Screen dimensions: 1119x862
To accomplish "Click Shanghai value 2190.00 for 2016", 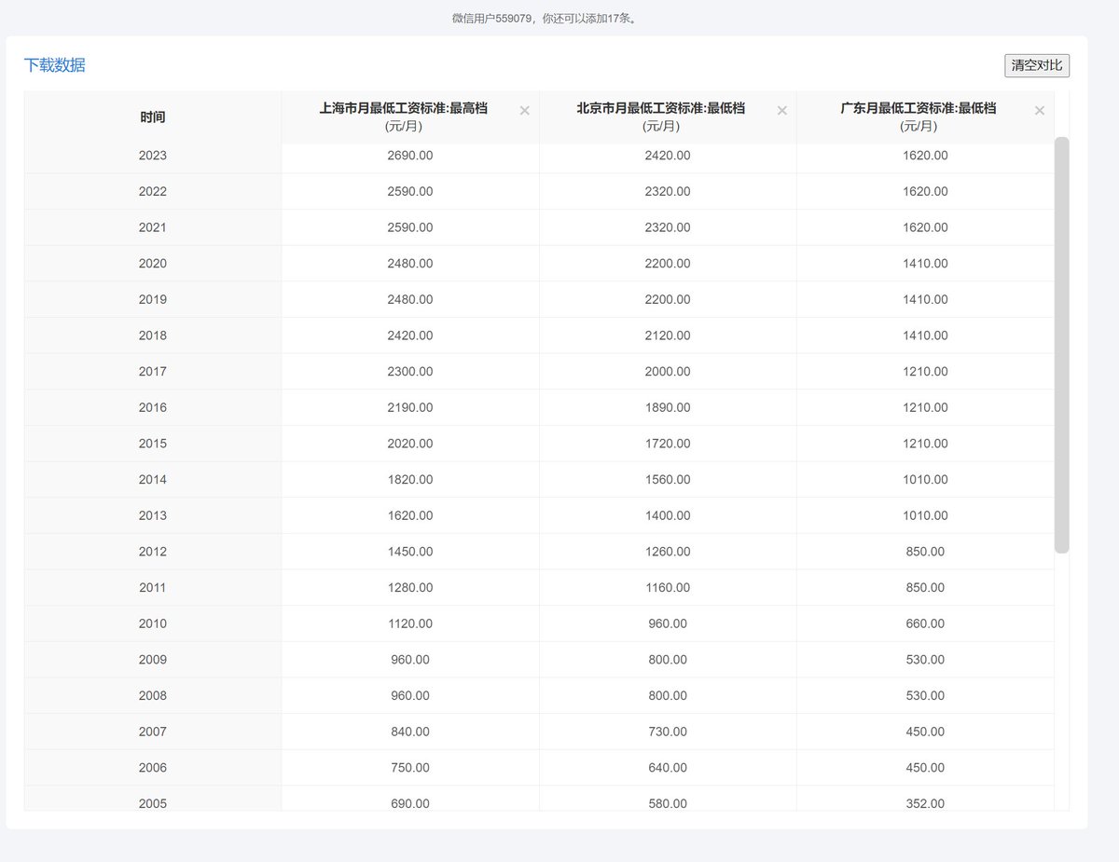I will [x=410, y=407].
